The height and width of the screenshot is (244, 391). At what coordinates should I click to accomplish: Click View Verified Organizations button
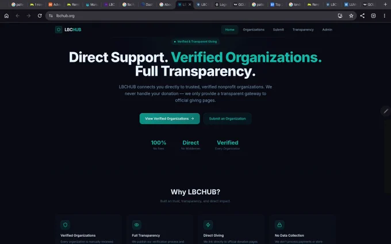[x=170, y=118]
